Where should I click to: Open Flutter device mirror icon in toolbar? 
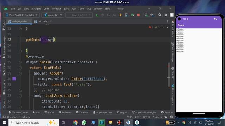click(x=126, y=15)
